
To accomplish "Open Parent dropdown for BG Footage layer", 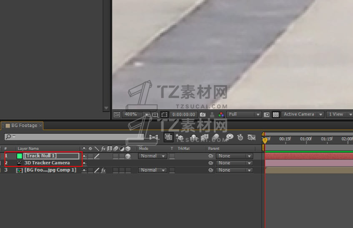I will (x=234, y=170).
